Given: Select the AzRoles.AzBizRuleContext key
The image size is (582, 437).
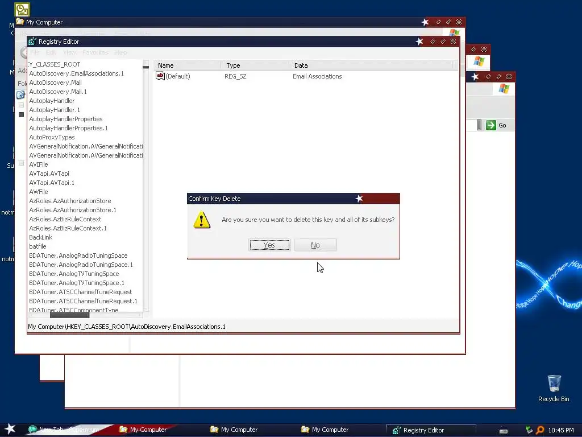Looking at the screenshot, I should [65, 219].
